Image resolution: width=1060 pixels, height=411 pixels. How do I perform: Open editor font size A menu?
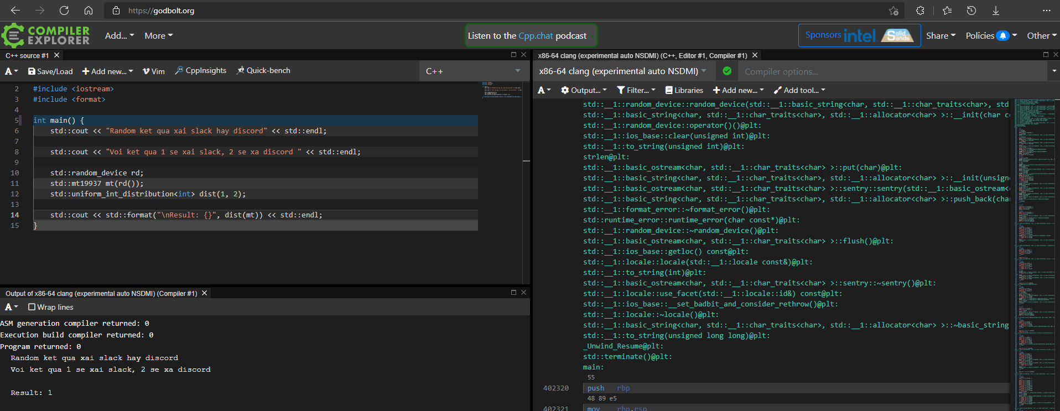coord(11,71)
